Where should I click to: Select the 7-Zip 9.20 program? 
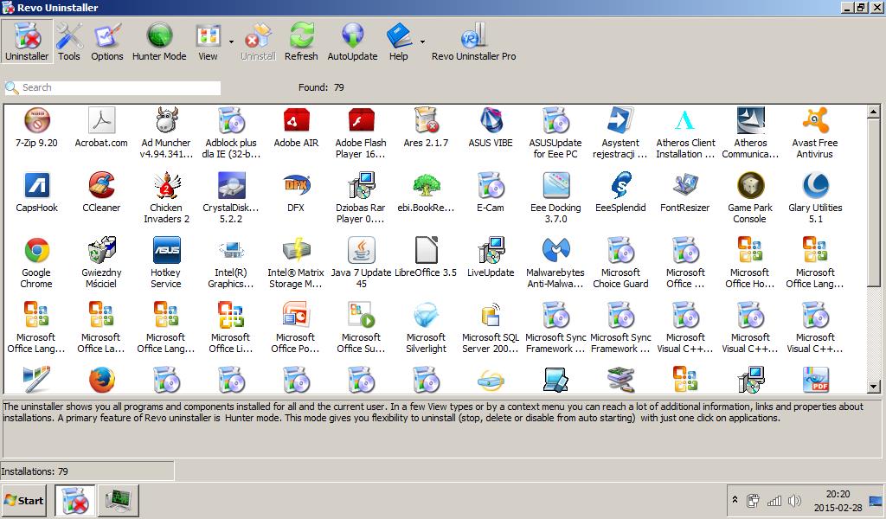[x=36, y=128]
